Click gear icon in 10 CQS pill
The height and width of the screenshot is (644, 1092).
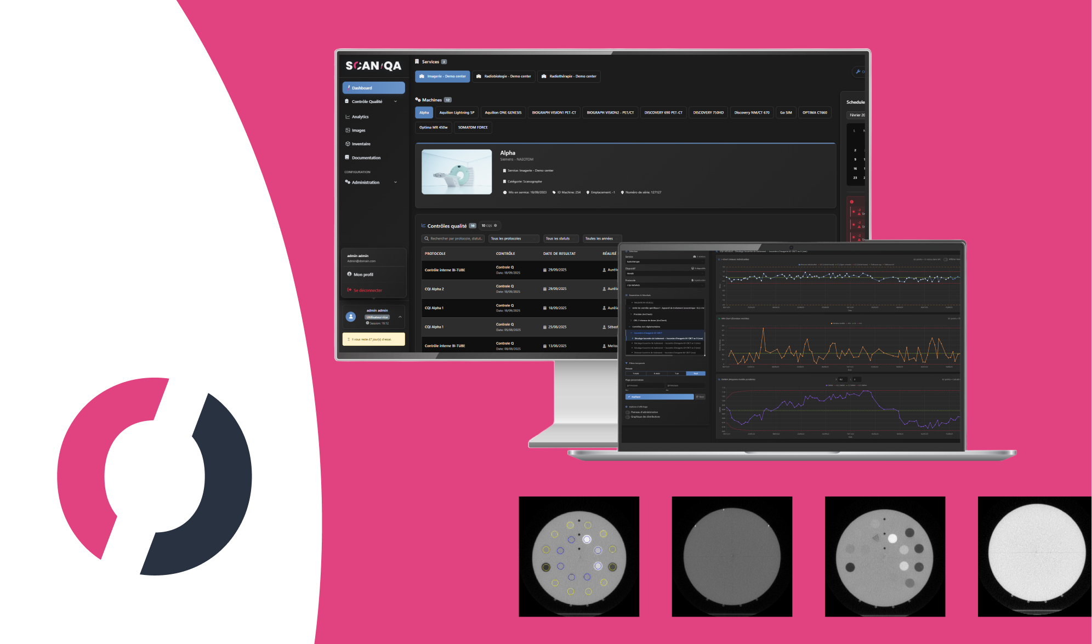[496, 226]
